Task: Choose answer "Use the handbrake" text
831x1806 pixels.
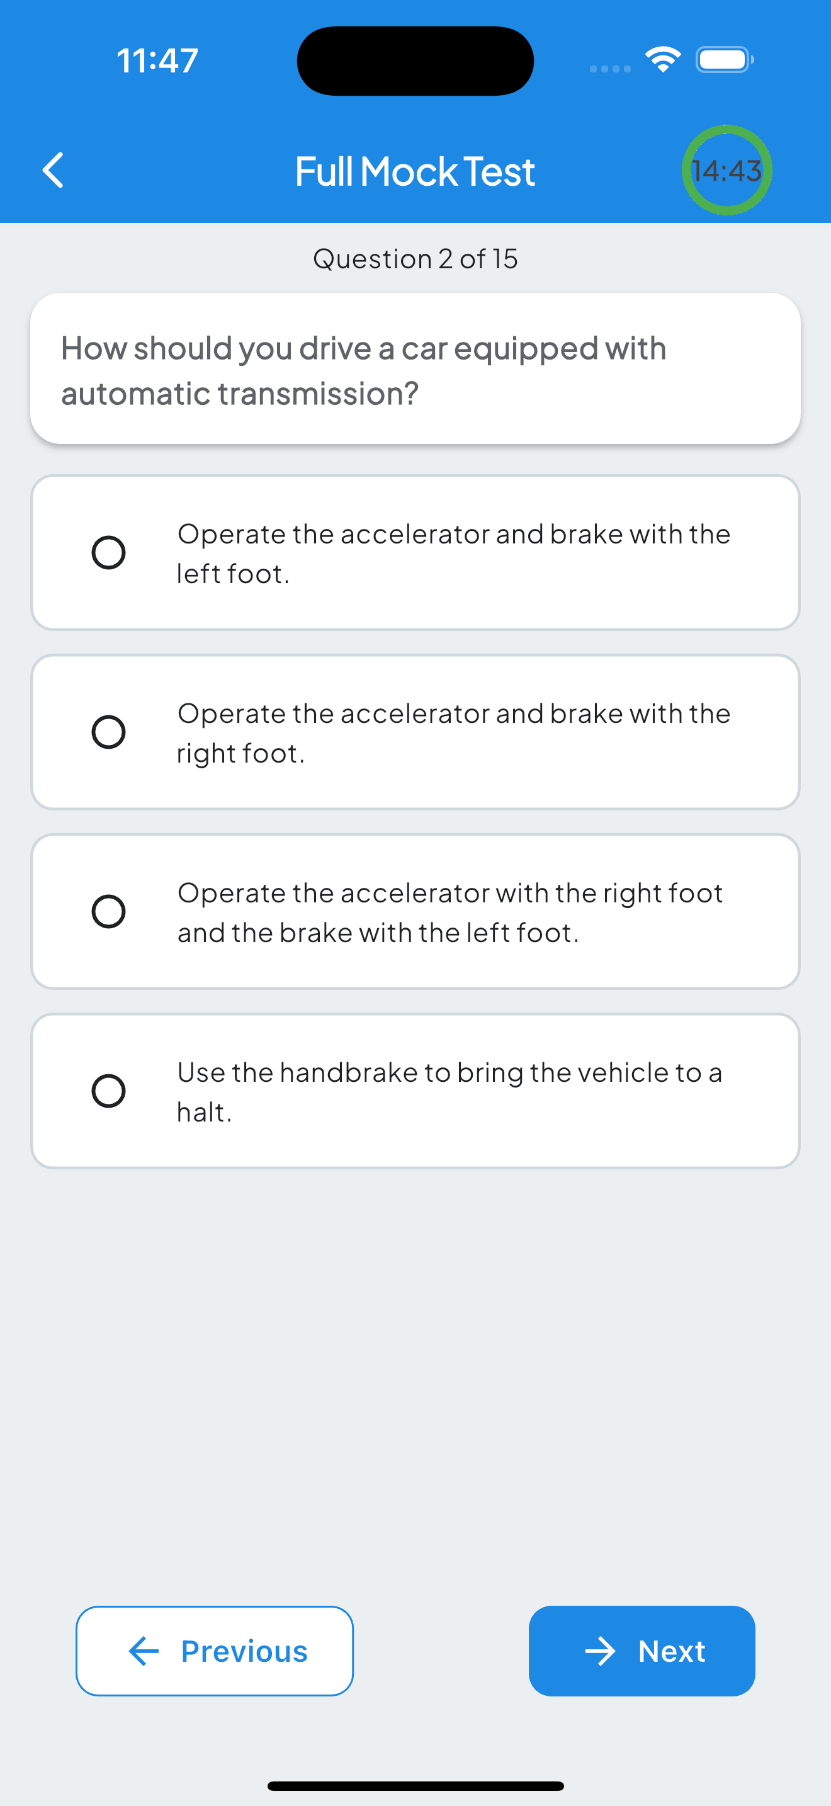Action: [449, 1093]
